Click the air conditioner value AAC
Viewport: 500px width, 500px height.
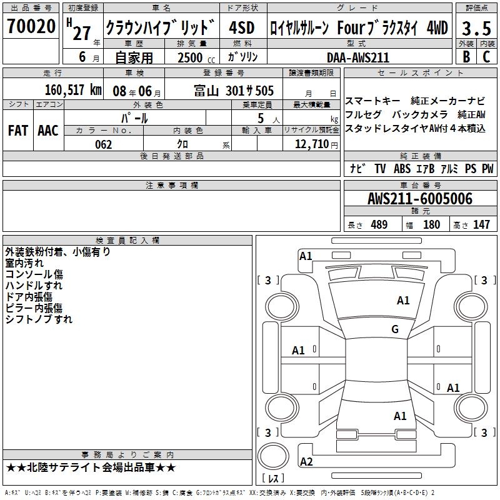click(x=48, y=131)
